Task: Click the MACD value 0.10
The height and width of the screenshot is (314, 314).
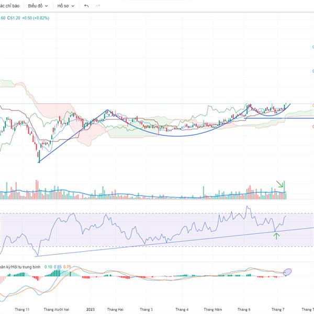Action: [48, 267]
